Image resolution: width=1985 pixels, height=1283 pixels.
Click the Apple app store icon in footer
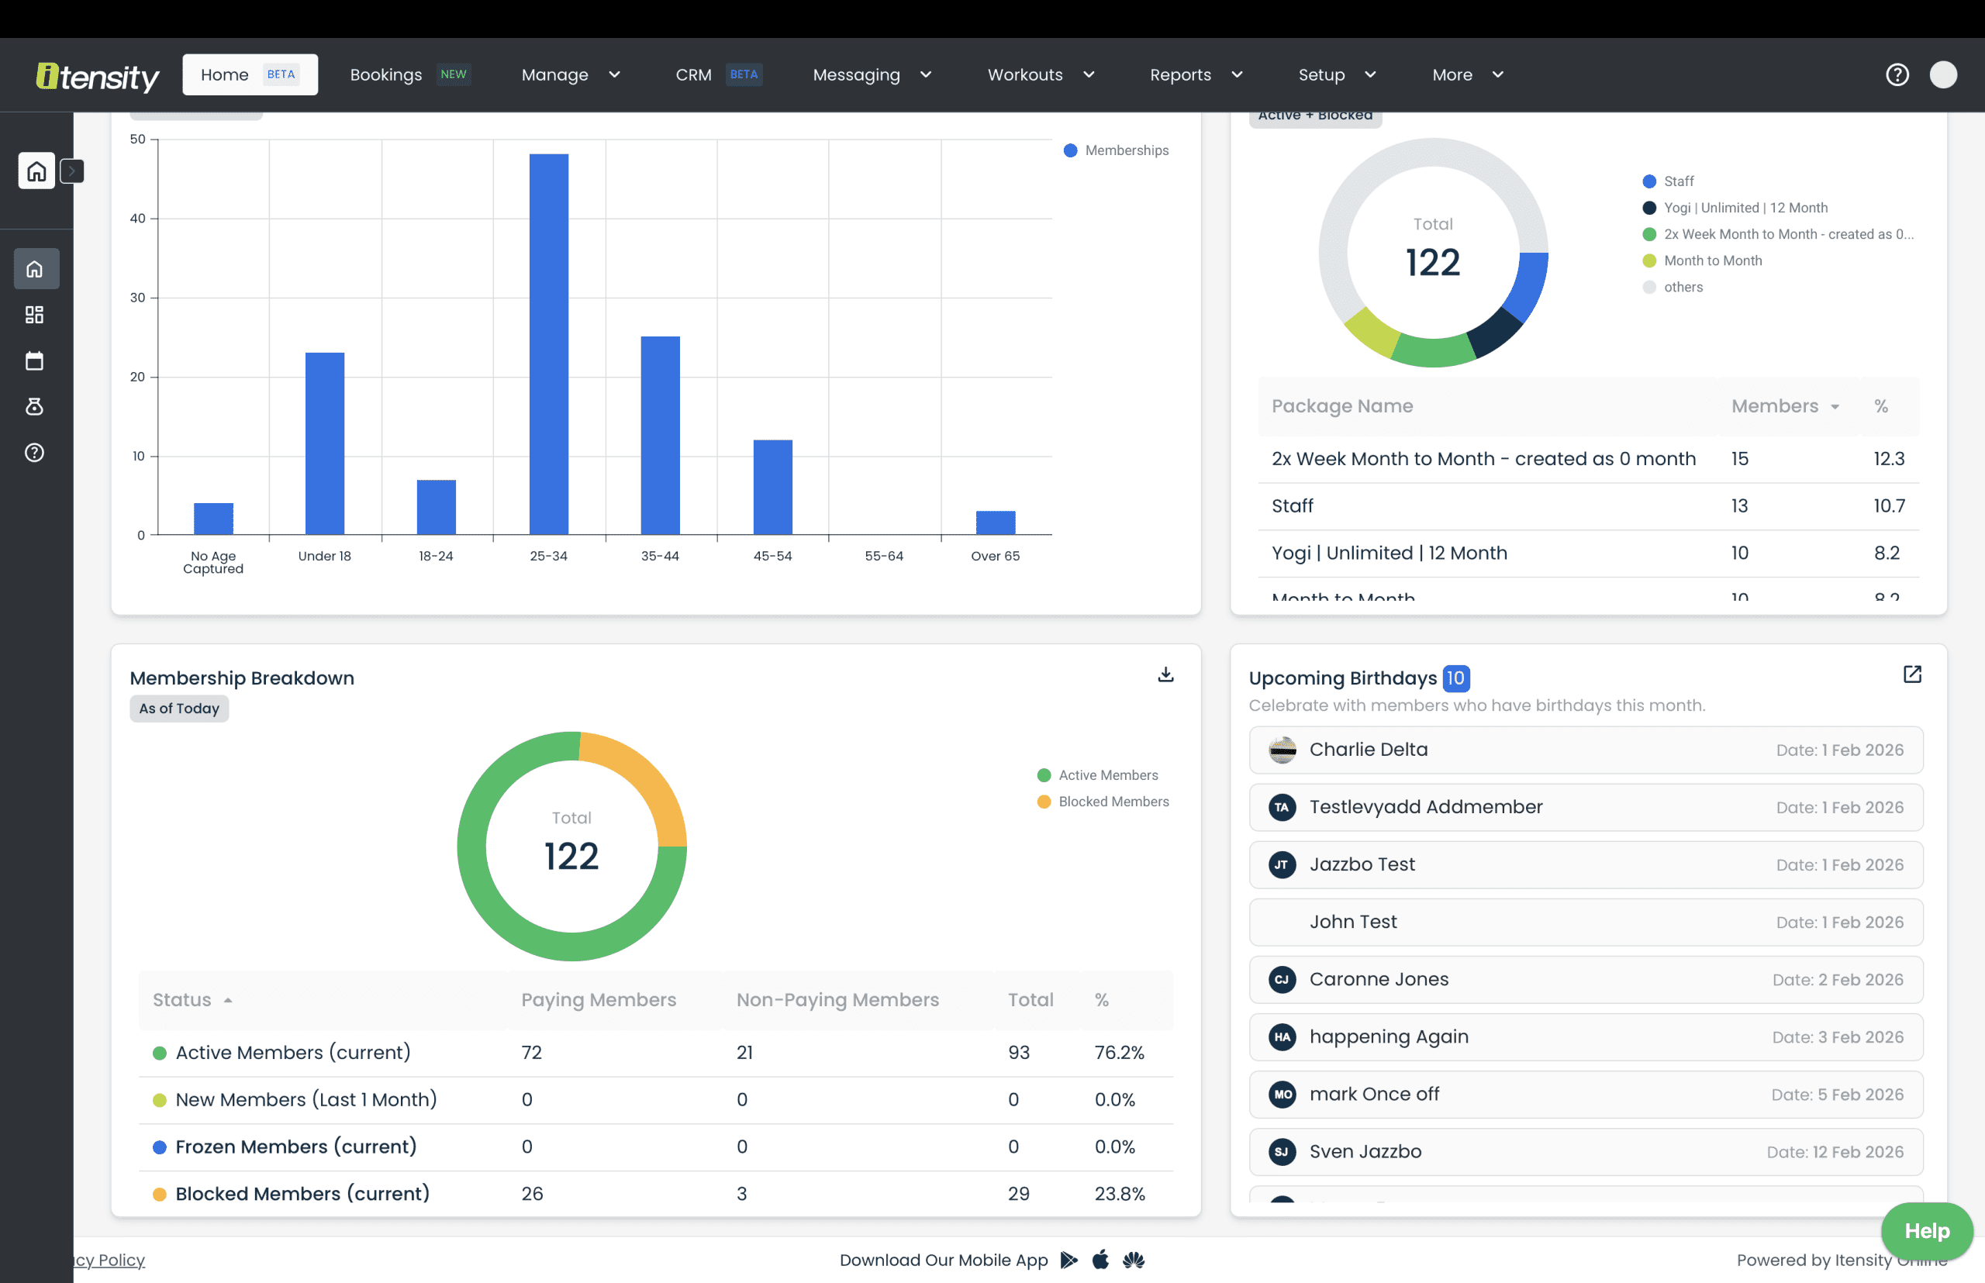click(x=1100, y=1261)
